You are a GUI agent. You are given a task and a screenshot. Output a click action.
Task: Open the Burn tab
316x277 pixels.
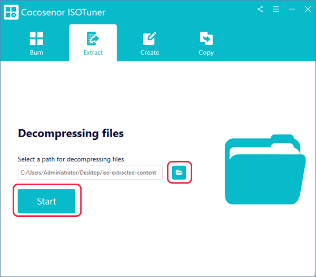coord(36,43)
